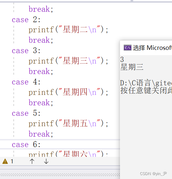Click the console output "星期三"

coord(132,67)
